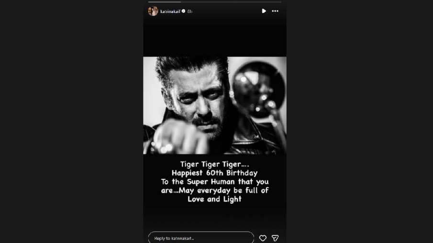This screenshot has height=243, width=433.
Task: Open the three-dots more options menu
Action: [x=275, y=11]
